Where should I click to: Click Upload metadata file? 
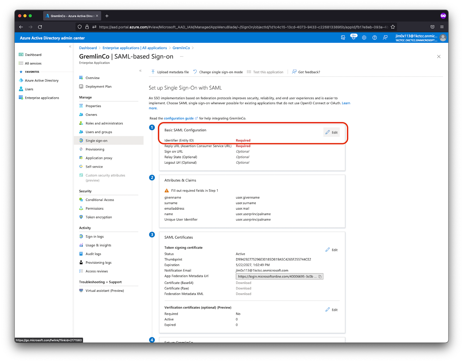170,72
